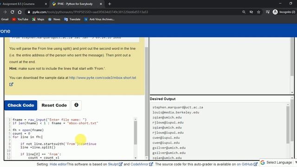
Task: Click the Check Code button
Action: tap(21, 105)
